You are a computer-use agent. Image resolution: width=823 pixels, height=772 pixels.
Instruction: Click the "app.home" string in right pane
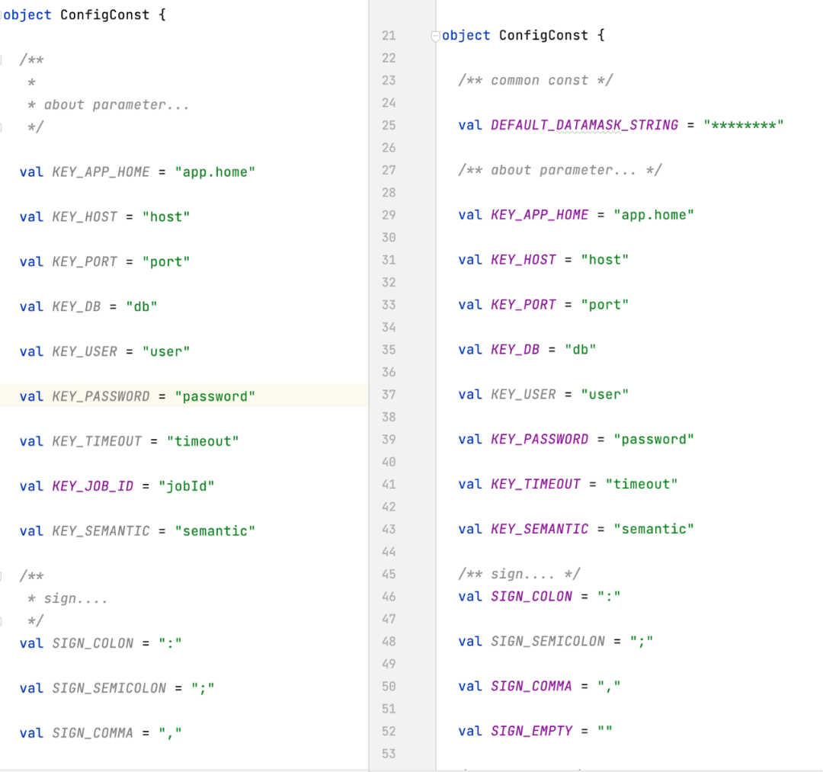coord(654,215)
